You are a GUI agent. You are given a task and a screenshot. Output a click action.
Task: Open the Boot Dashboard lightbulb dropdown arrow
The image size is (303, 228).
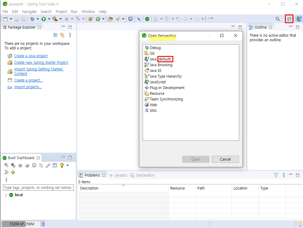coord(67,165)
